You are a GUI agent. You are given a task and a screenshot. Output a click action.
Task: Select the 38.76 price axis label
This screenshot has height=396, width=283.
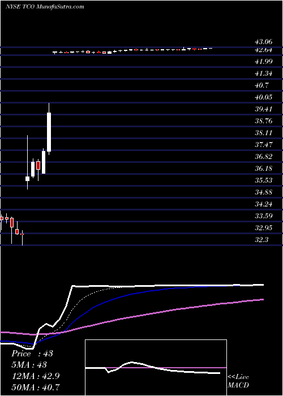tap(264, 121)
